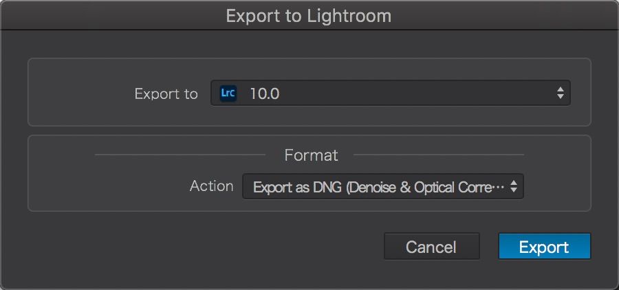This screenshot has height=290, width=619.
Task: Click the Action dropdown's up-down arrows
Action: (514, 186)
